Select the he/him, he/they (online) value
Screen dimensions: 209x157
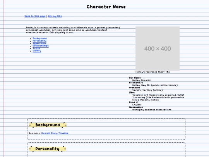pyautogui.click(x=147, y=90)
